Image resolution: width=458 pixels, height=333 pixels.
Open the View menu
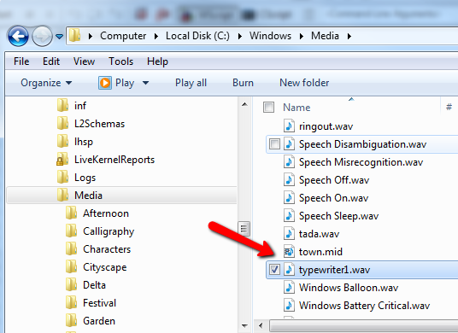click(84, 61)
